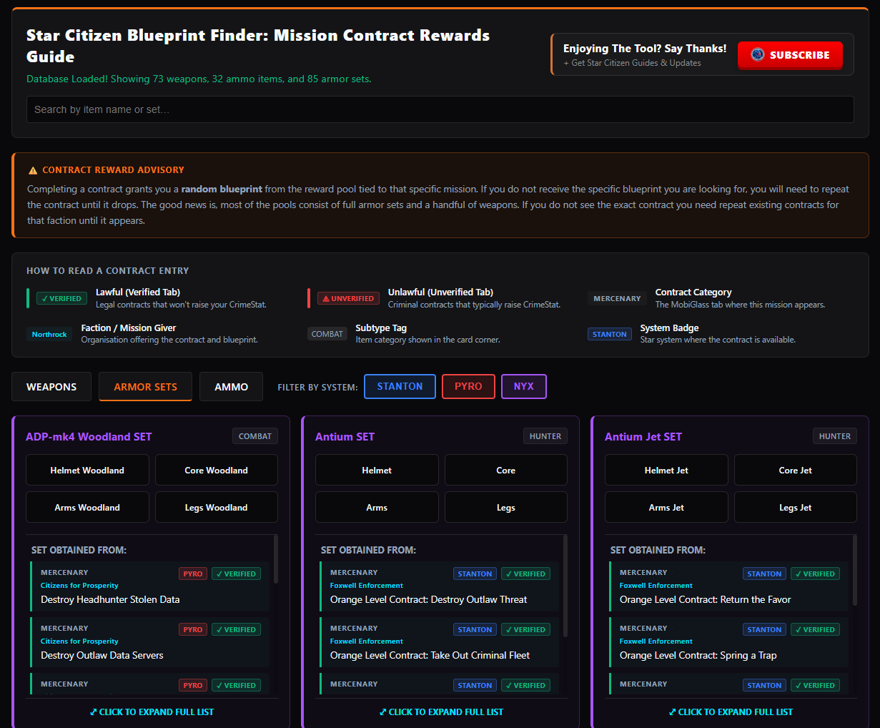
Task: Toggle the PYRO system filter
Action: tap(468, 386)
